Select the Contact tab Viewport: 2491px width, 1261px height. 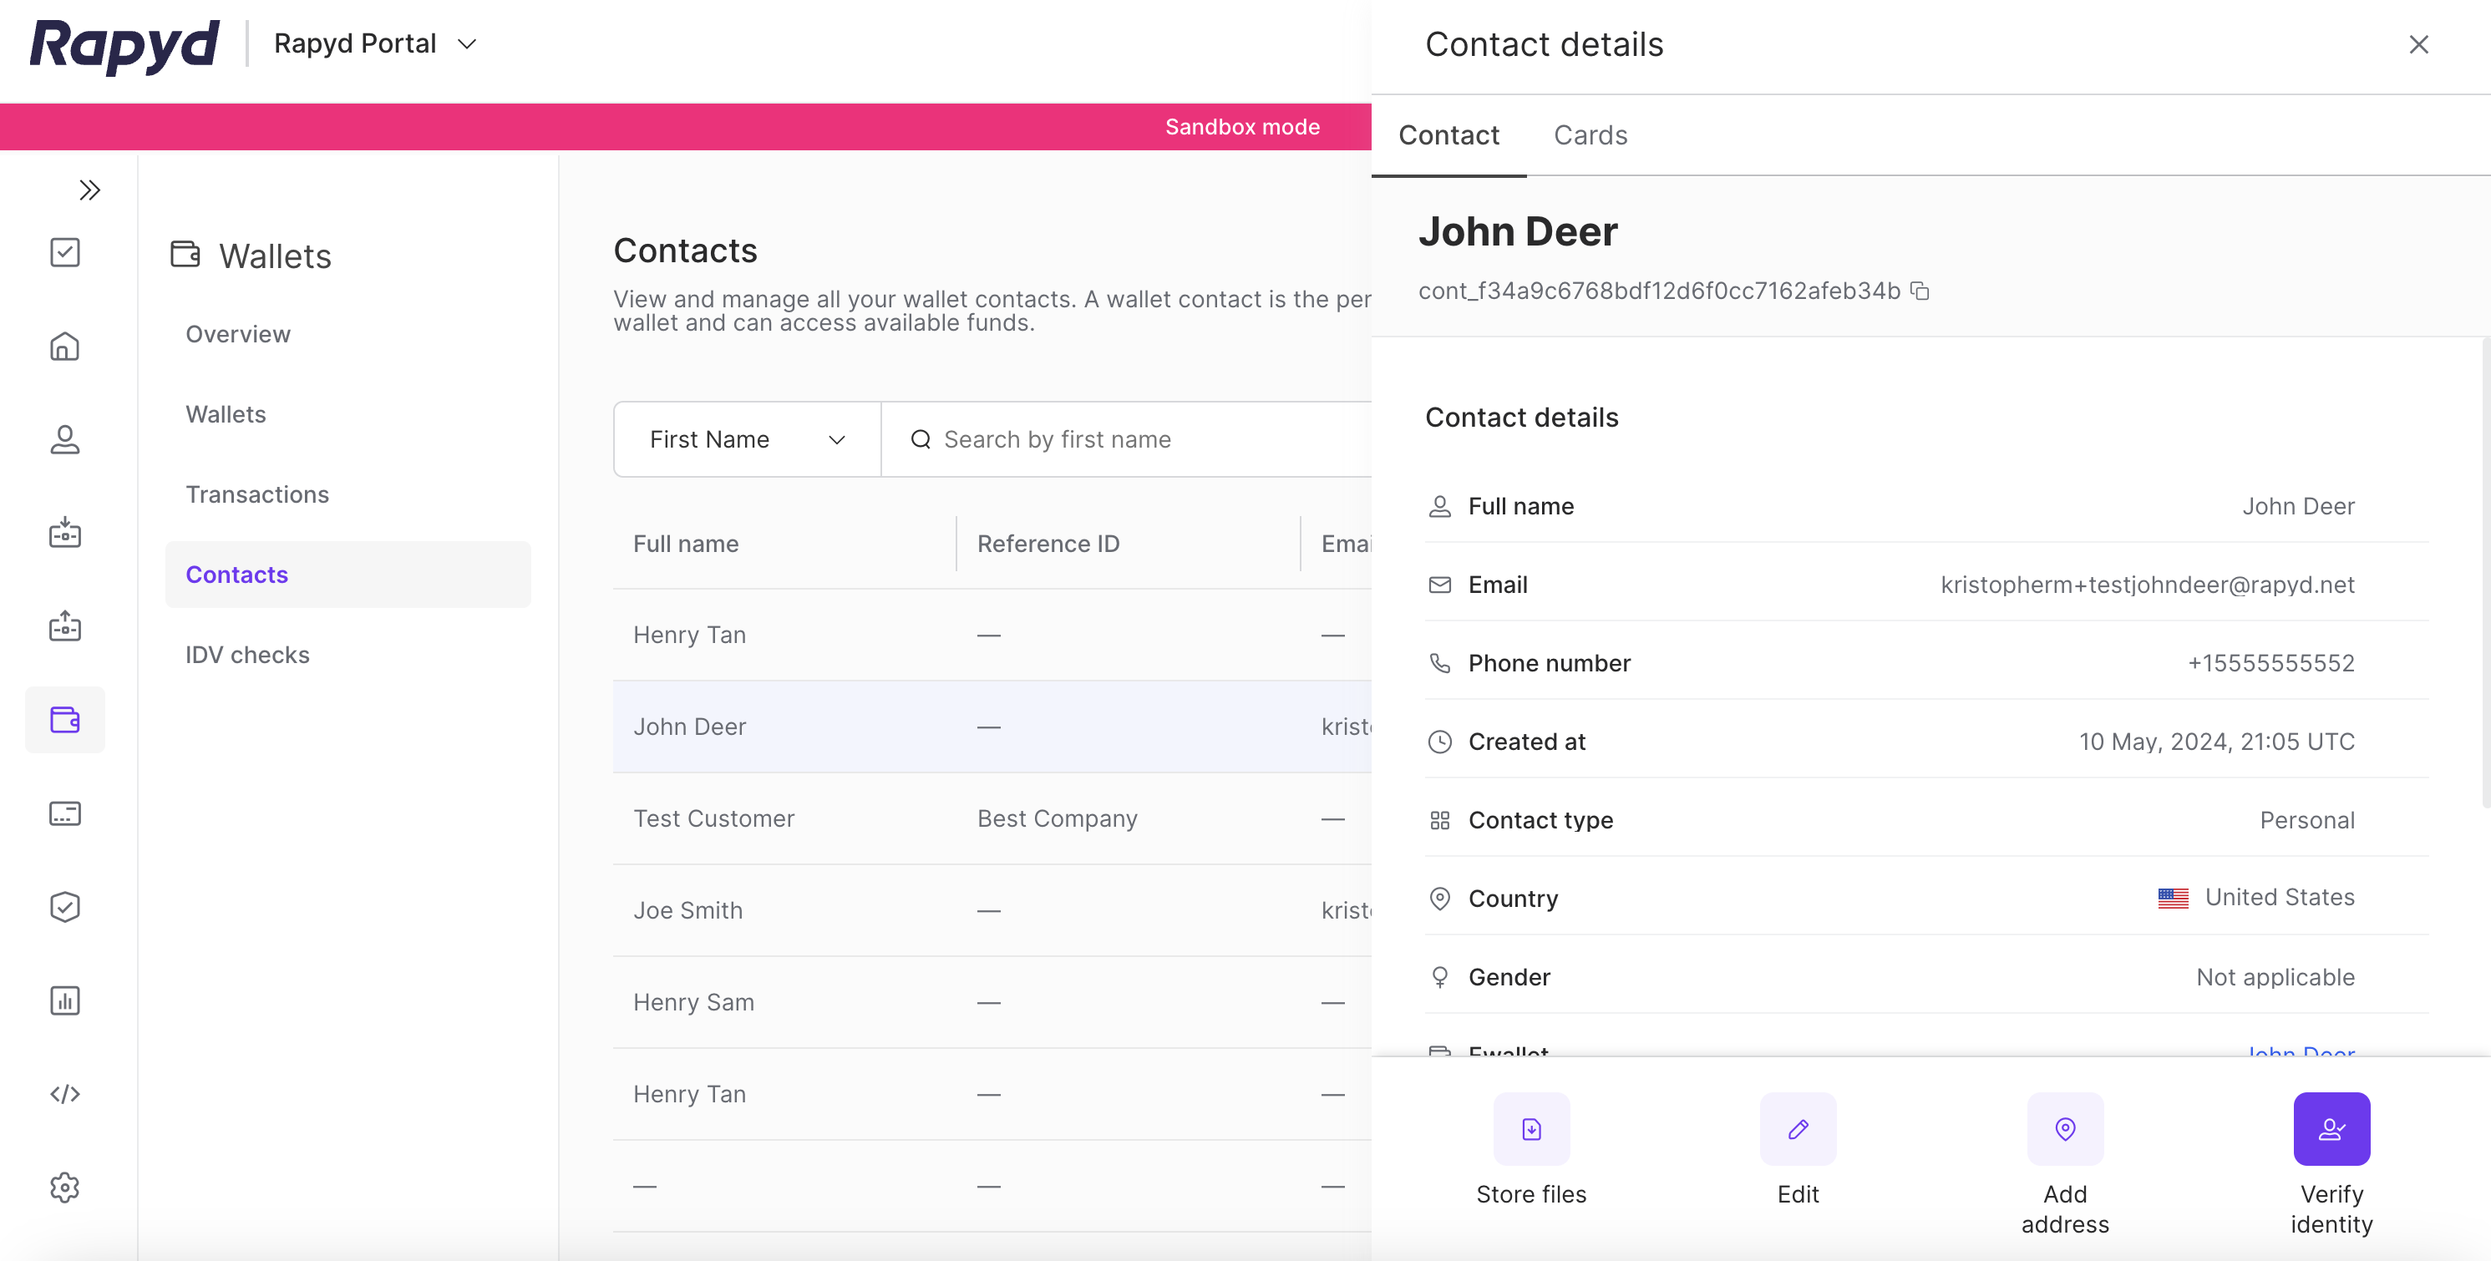click(1448, 135)
